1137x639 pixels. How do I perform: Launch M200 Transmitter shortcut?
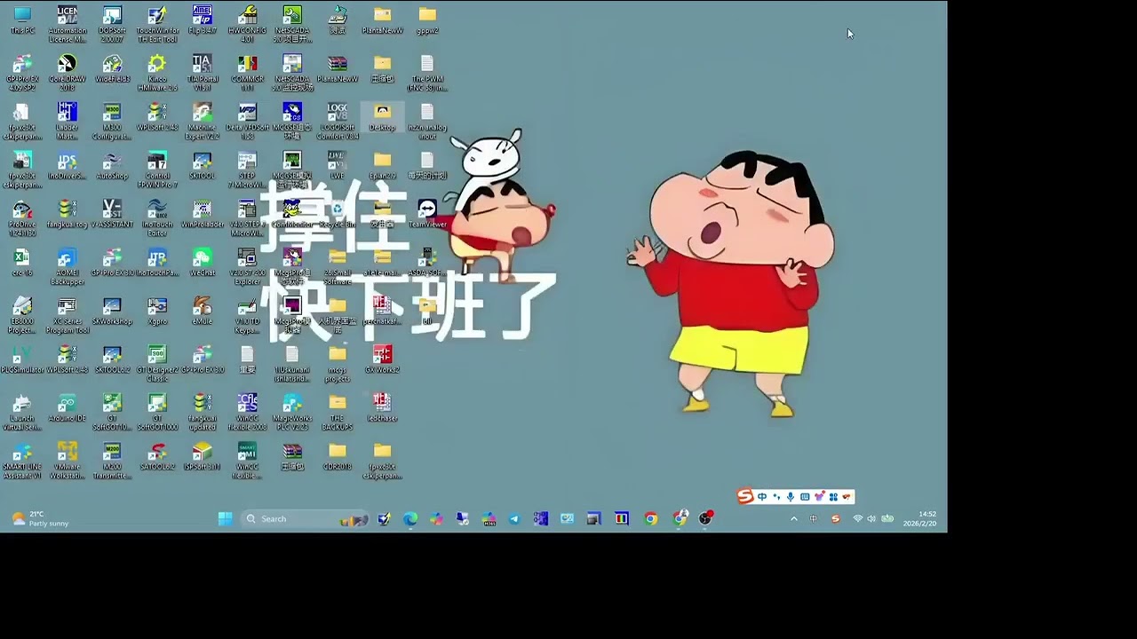pyautogui.click(x=112, y=461)
